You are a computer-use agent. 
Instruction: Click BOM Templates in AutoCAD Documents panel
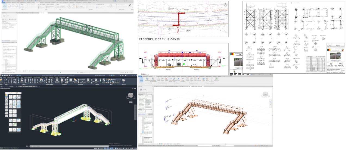82,83
